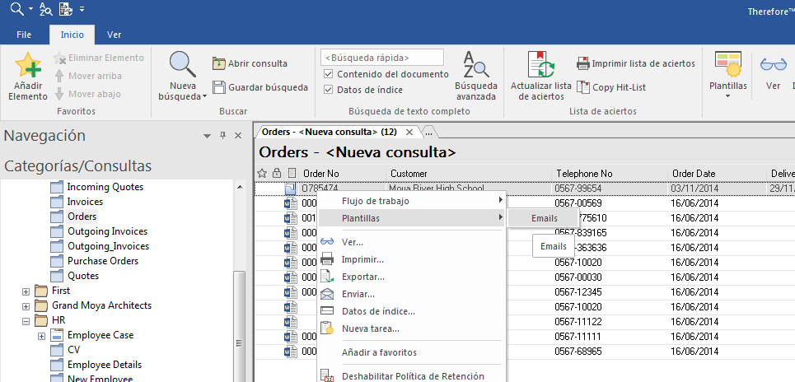Viewport: 795px width, 382px height.
Task: Select Outgoing Invoices category
Action: point(107,231)
